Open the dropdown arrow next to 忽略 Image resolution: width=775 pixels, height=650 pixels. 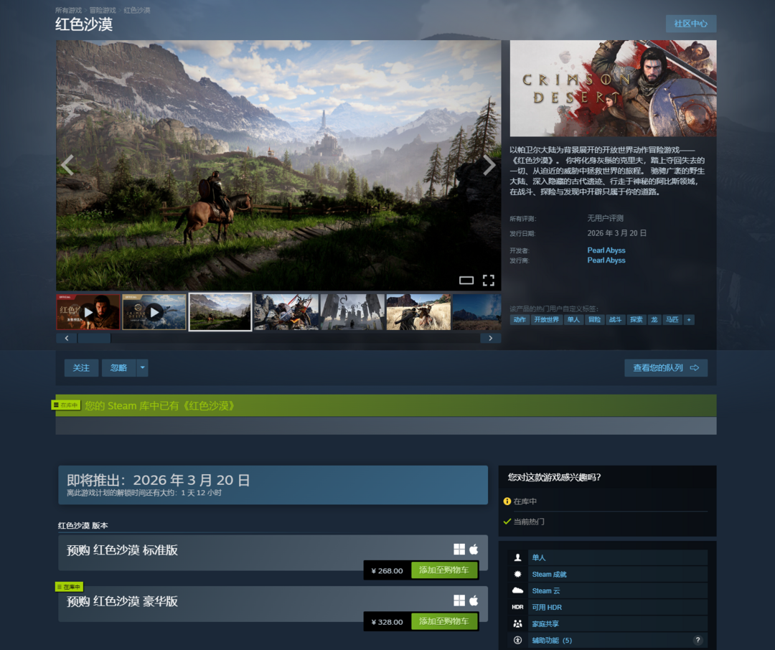tap(143, 368)
